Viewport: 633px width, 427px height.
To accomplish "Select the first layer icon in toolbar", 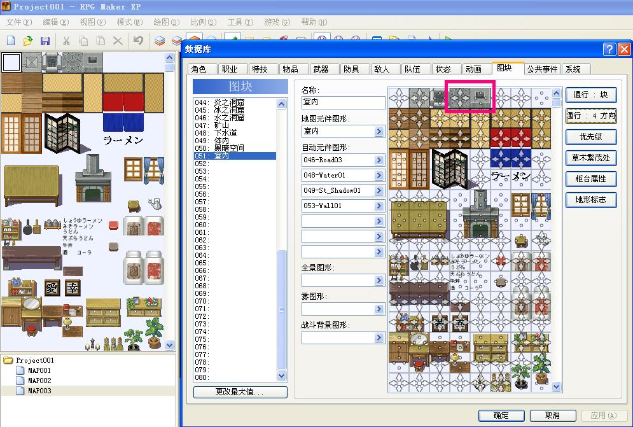I will point(160,40).
